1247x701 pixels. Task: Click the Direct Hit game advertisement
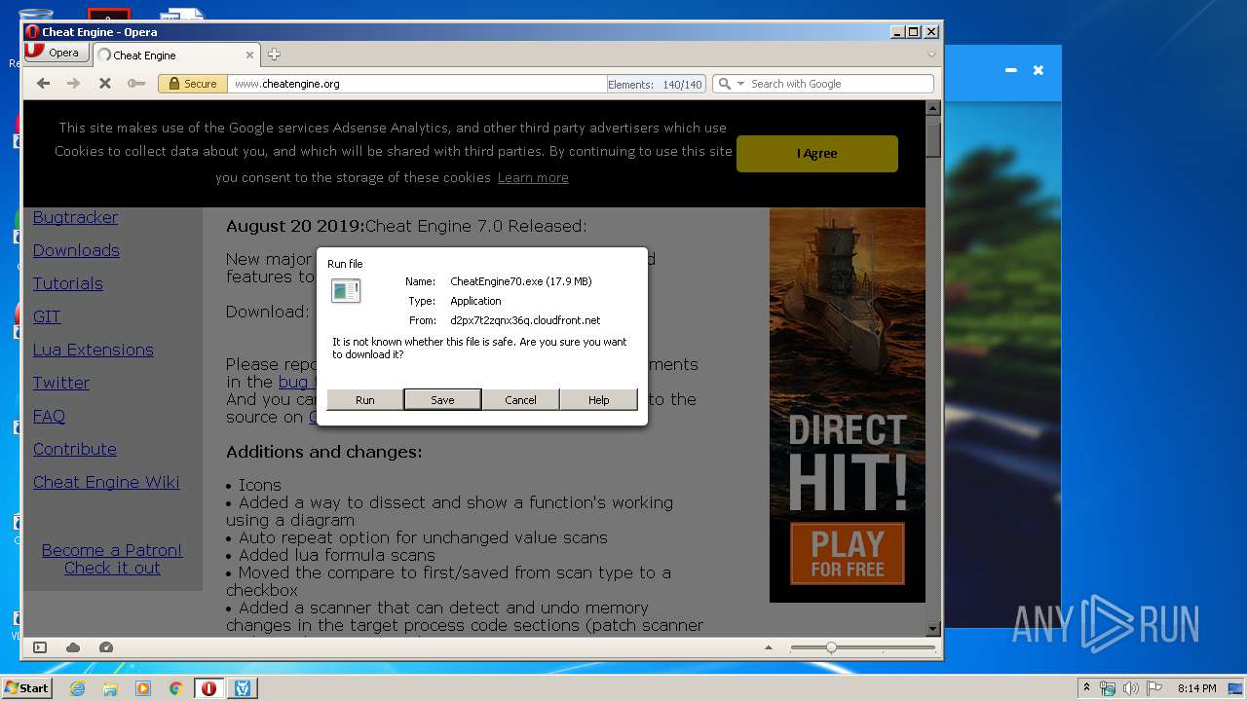847,404
